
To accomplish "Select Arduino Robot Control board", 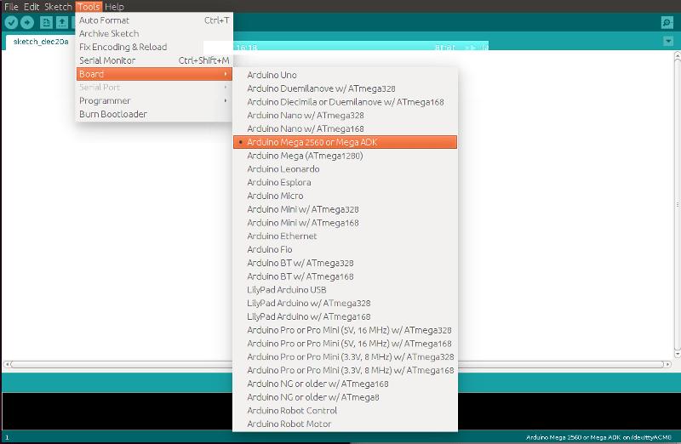I will [x=292, y=410].
